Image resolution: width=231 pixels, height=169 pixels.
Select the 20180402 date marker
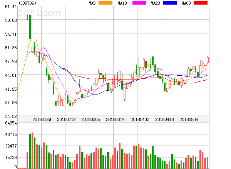pyautogui.click(x=140, y=119)
